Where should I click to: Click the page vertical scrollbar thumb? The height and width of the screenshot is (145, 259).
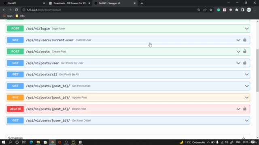pos(257,70)
